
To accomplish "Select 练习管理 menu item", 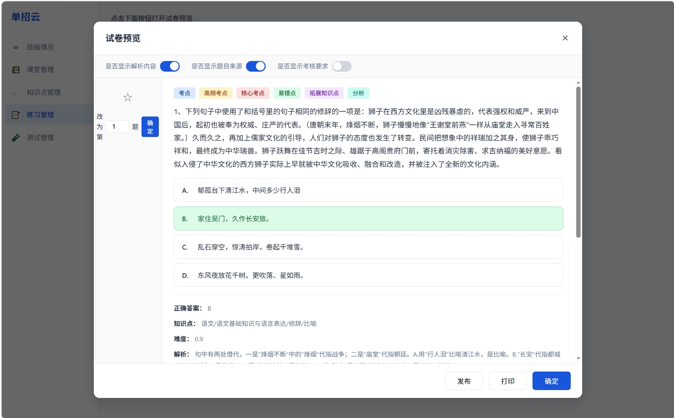I will tap(49, 115).
